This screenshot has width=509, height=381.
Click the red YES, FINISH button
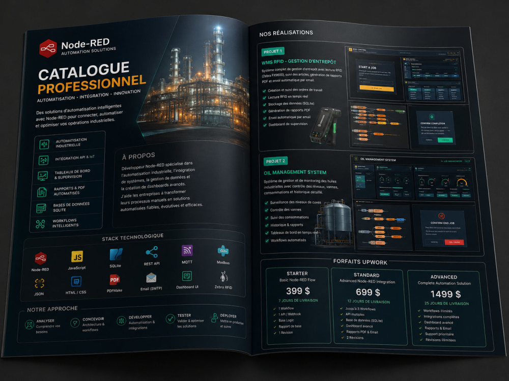click(454, 242)
